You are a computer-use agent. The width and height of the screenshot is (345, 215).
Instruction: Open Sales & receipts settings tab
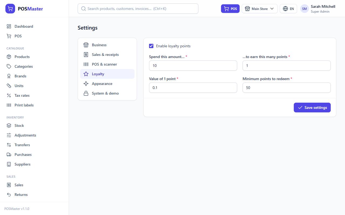pos(107,55)
